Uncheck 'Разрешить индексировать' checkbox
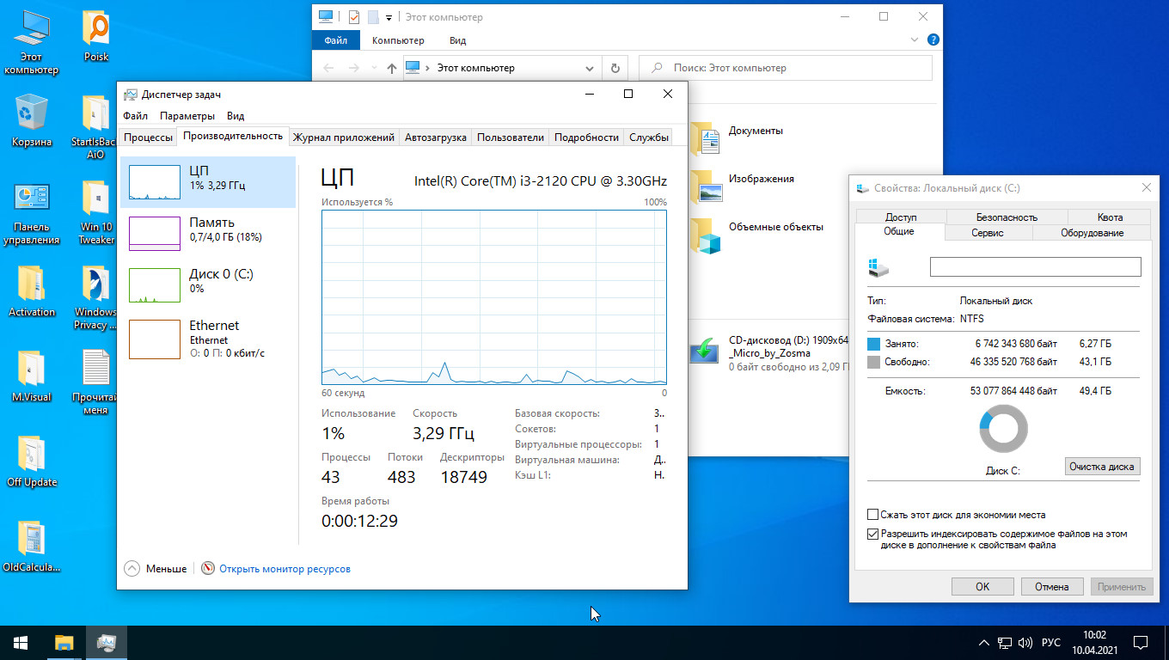This screenshot has height=660, width=1169. [873, 534]
